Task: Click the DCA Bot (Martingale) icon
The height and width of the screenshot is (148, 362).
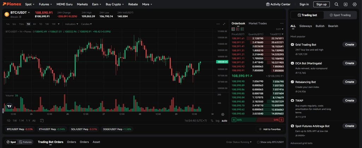Action: tap(292, 63)
